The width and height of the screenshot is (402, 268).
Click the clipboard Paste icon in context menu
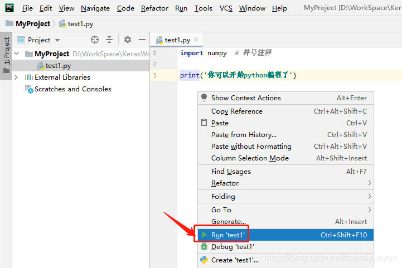204,123
